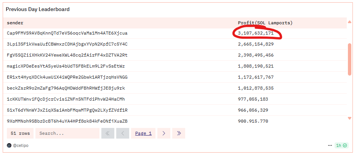Screen dimensions: 354x153
Task: Open the @cetipo author profile link
Action: (x=21, y=145)
